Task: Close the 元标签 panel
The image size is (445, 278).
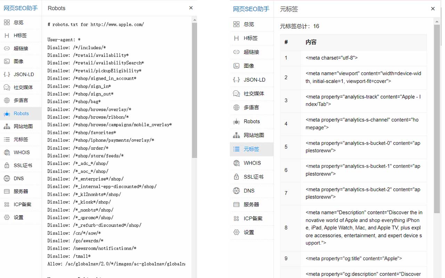Action: tap(433, 9)
